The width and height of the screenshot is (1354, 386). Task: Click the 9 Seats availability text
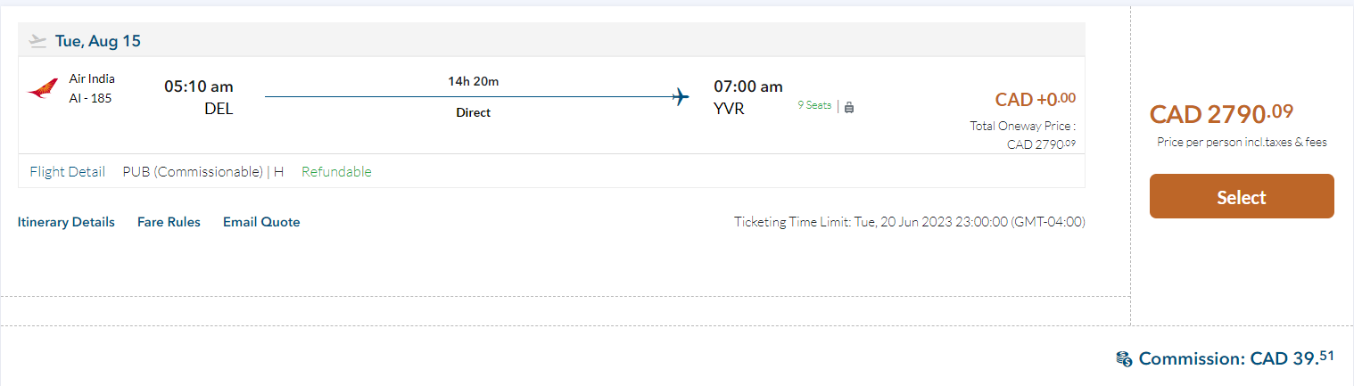pyautogui.click(x=814, y=105)
